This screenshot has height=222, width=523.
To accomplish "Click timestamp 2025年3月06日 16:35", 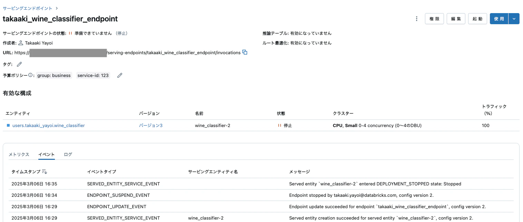I will (34, 184).
